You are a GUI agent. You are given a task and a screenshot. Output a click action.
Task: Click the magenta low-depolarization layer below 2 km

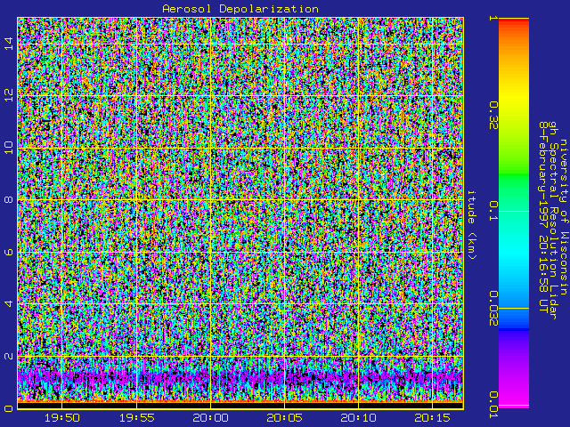tap(240, 377)
